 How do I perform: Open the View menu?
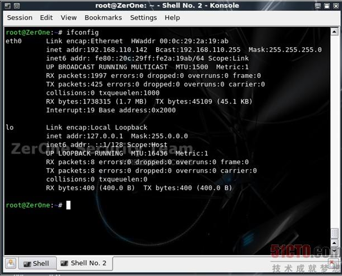69,17
